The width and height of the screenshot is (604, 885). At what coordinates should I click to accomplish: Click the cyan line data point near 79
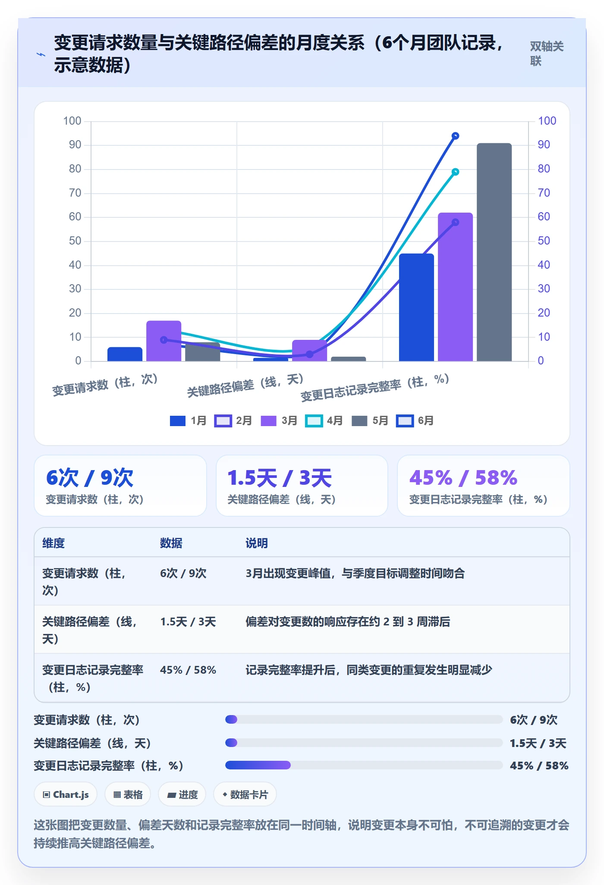455,172
